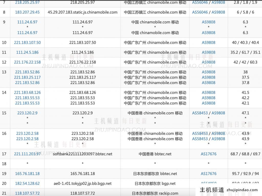This screenshot has width=262, height=196.
Task: Click location text 日本东京都东京 rackip.com
Action: click(155, 193)
